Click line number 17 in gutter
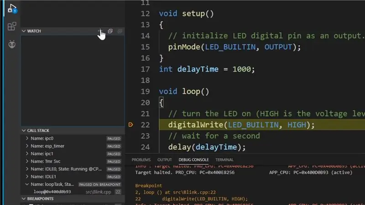Screen dimensions: 365x205 tap(145, 69)
